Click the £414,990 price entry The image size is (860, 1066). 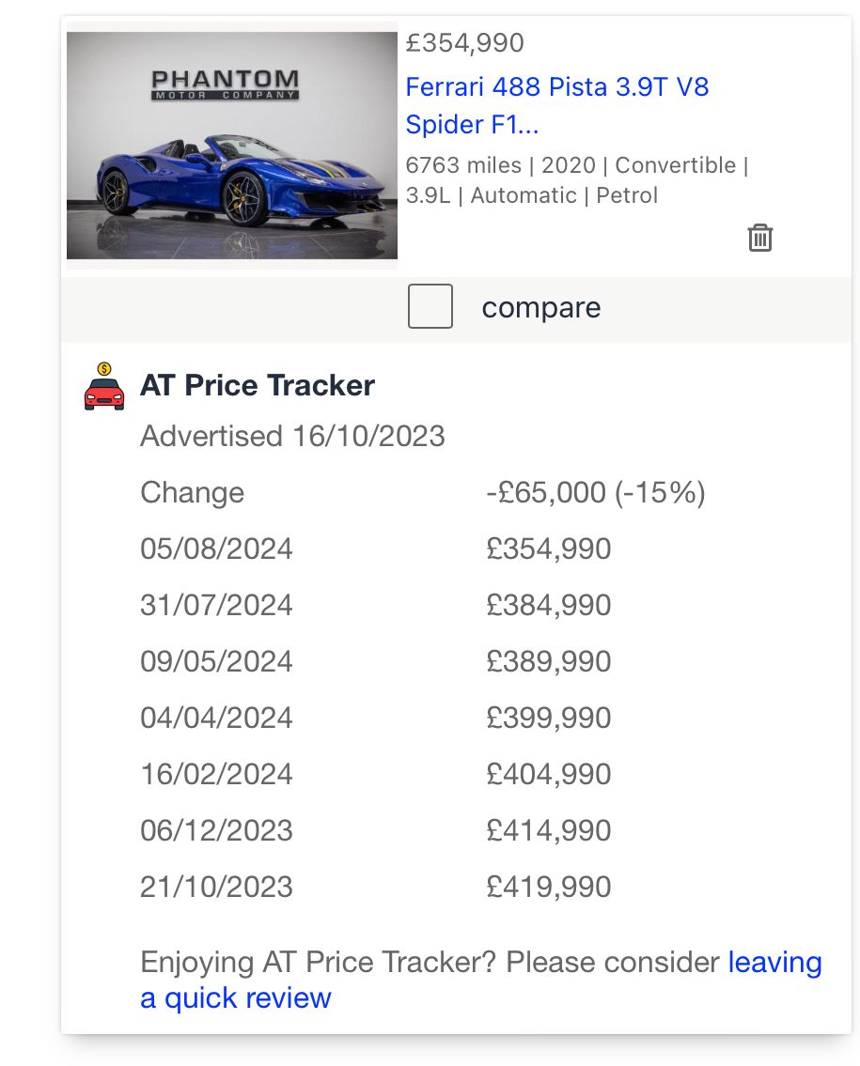click(x=549, y=831)
